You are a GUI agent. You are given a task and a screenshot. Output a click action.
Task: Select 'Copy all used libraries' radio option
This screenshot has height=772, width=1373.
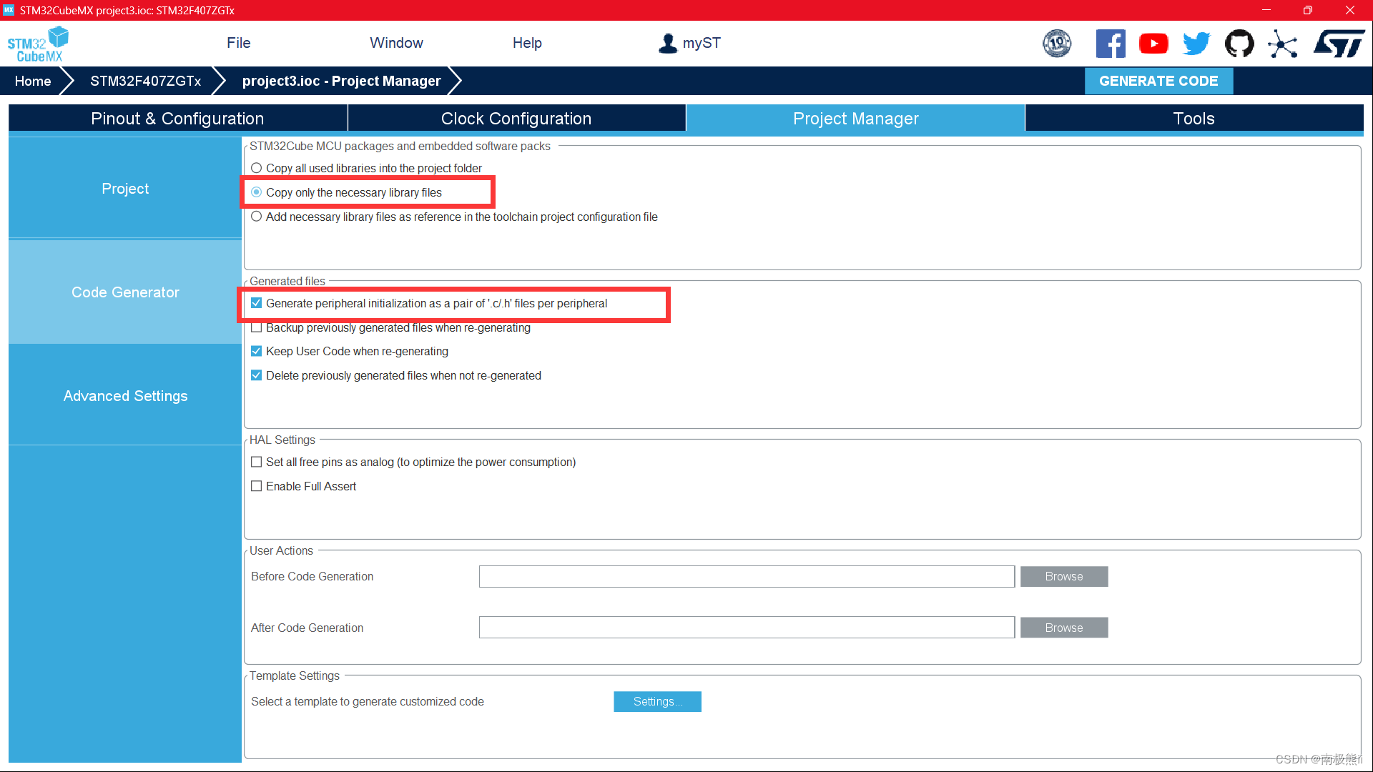[257, 168]
